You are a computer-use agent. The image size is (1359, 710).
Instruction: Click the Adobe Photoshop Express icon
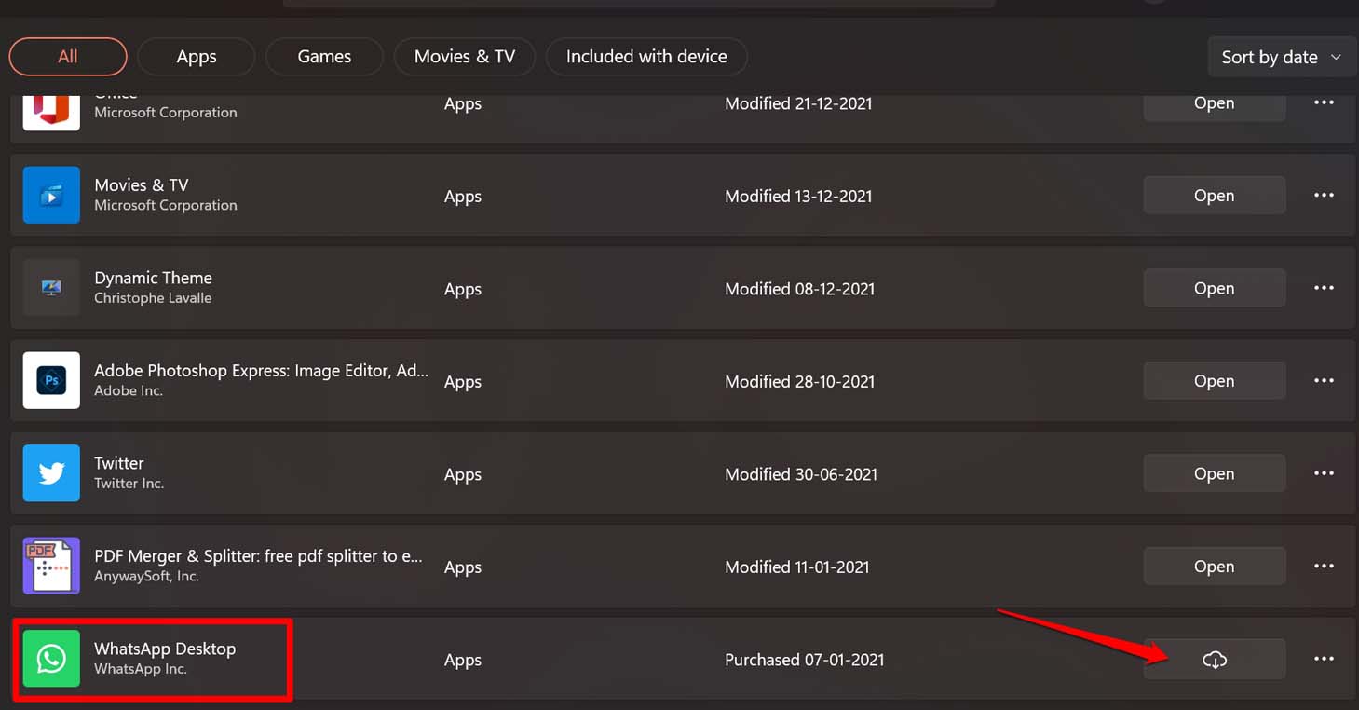(51, 381)
